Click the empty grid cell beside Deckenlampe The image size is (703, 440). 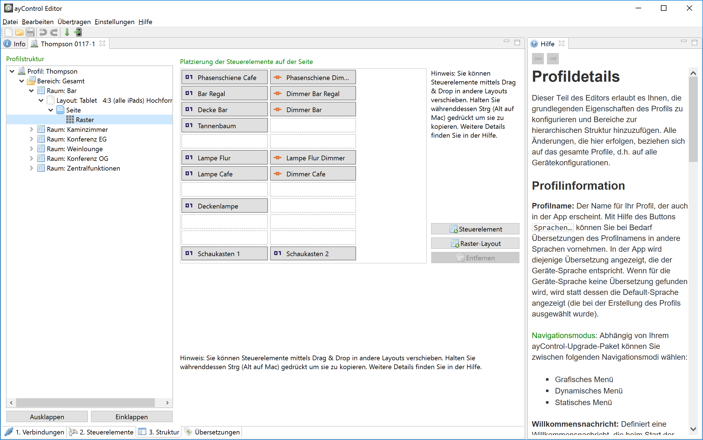pos(313,206)
